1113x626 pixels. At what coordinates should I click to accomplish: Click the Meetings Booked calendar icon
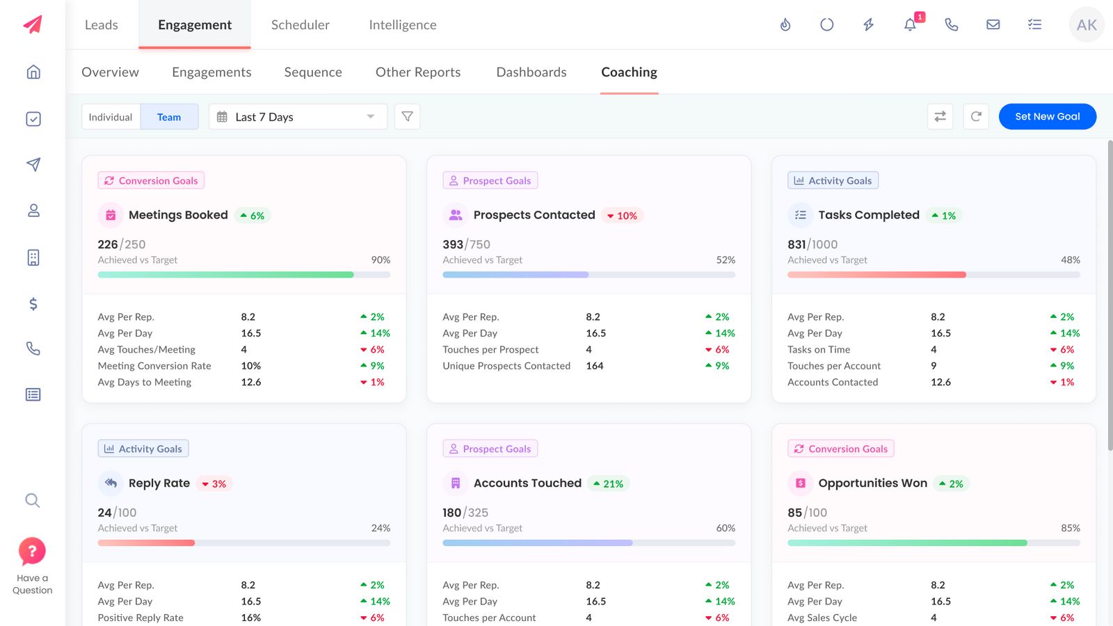(111, 215)
